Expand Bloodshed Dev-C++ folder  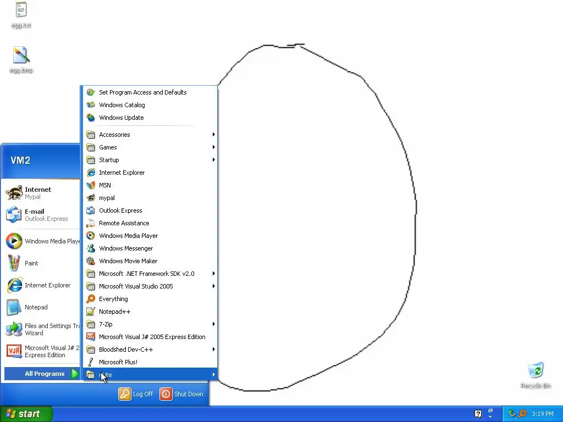point(150,349)
